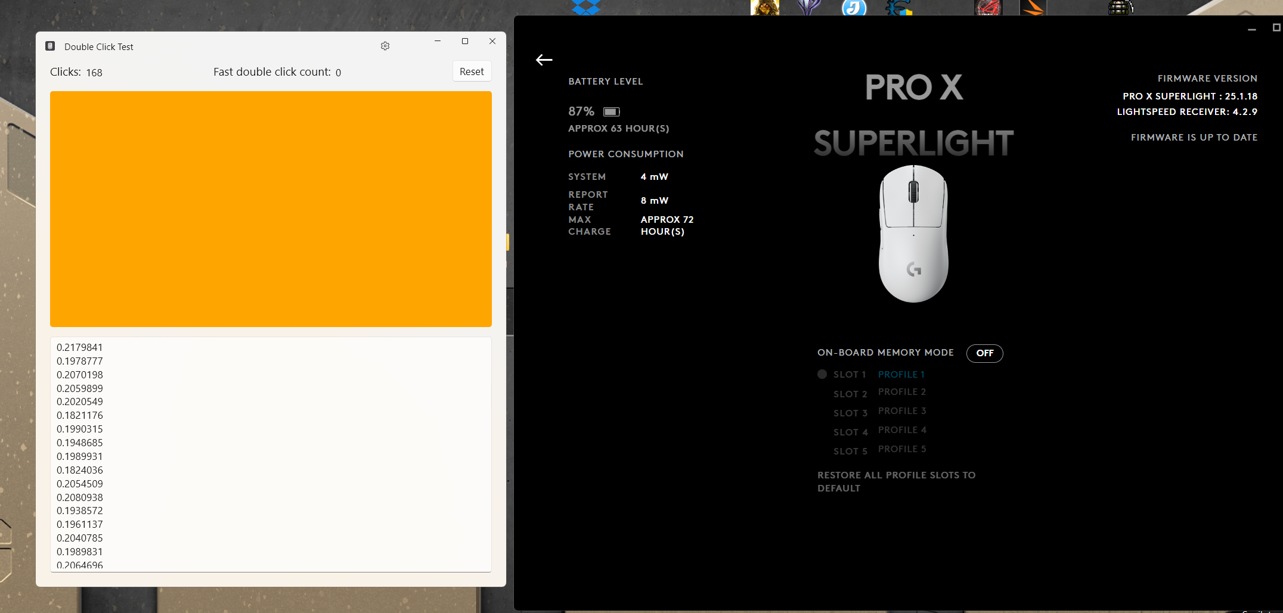Image resolution: width=1283 pixels, height=613 pixels.
Task: Select the 0.2040785 timing entry
Action: [80, 538]
